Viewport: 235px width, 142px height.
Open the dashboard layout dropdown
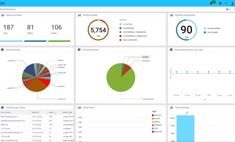228,9
